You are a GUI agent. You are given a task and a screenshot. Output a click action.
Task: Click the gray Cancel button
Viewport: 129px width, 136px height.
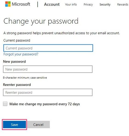(x=38, y=124)
